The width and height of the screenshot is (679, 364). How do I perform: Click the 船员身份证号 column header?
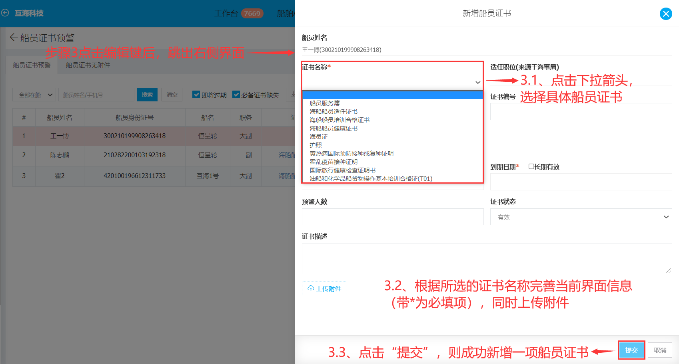[135, 118]
